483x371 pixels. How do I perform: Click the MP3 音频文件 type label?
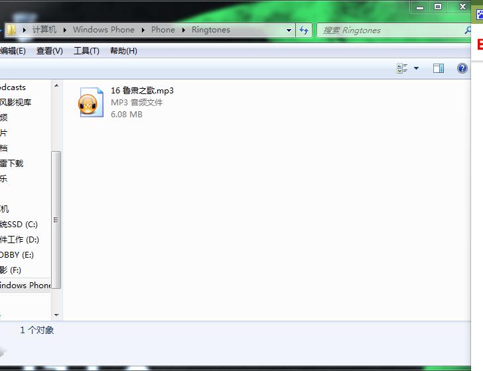[137, 103]
